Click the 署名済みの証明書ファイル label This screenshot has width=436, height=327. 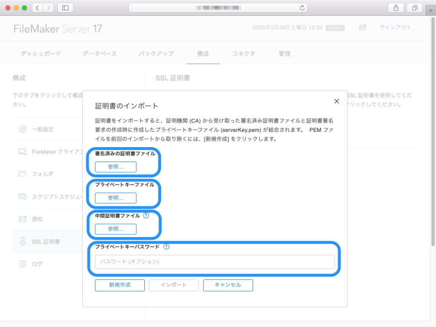[125, 154]
